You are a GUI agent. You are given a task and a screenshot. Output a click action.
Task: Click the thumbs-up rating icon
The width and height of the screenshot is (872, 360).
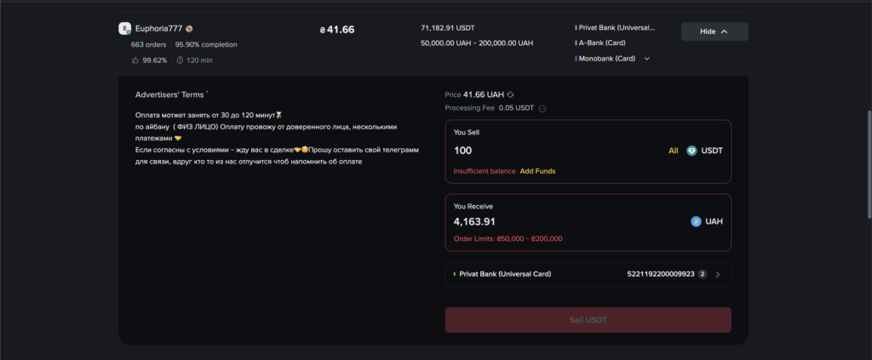click(x=135, y=60)
